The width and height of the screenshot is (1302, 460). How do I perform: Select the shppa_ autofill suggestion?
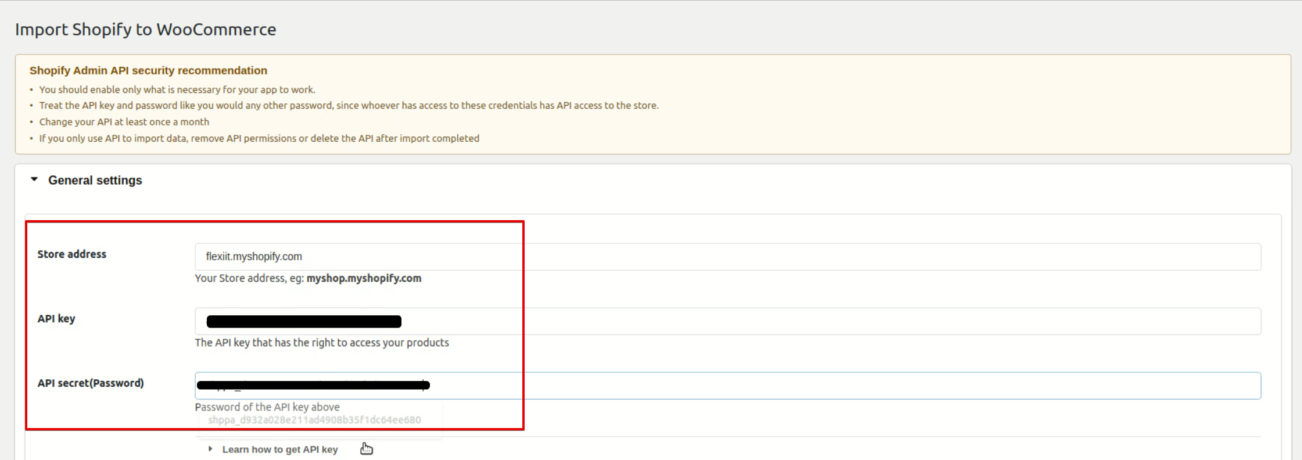click(314, 420)
